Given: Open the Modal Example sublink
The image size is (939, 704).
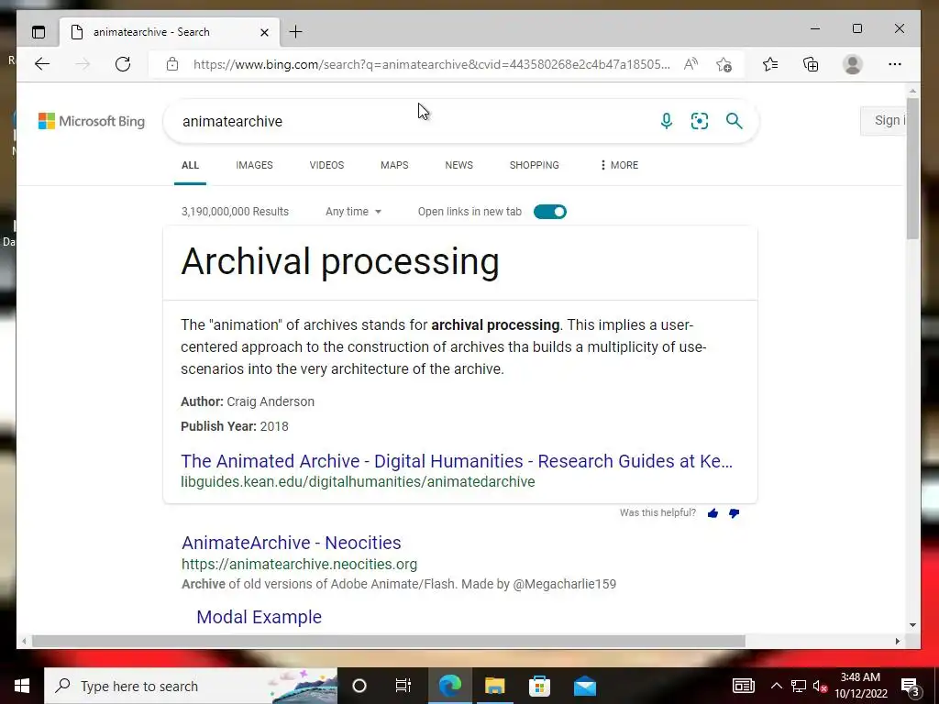Looking at the screenshot, I should pyautogui.click(x=259, y=617).
